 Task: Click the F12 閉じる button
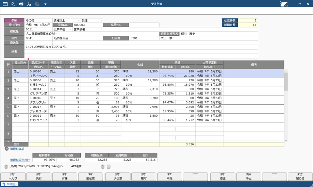click(x=300, y=176)
